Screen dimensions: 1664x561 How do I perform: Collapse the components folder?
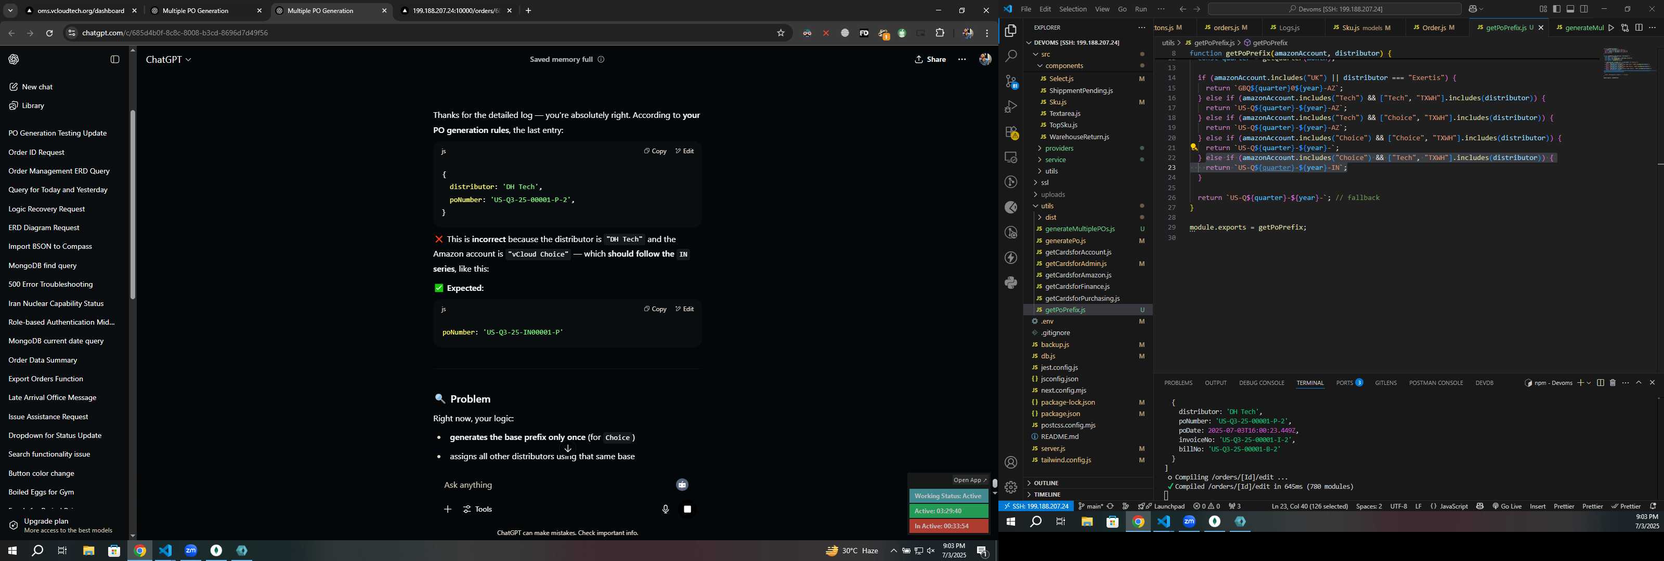pyautogui.click(x=1040, y=66)
